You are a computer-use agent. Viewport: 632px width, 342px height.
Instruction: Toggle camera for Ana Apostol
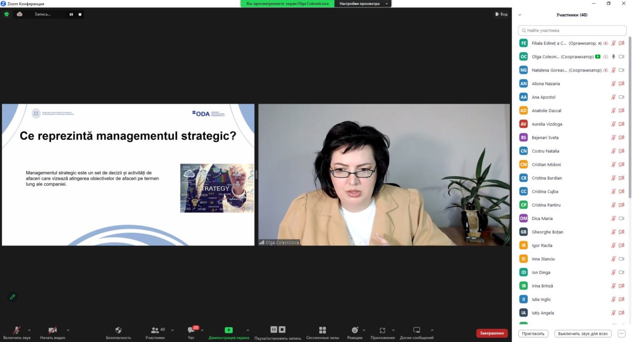[621, 97]
